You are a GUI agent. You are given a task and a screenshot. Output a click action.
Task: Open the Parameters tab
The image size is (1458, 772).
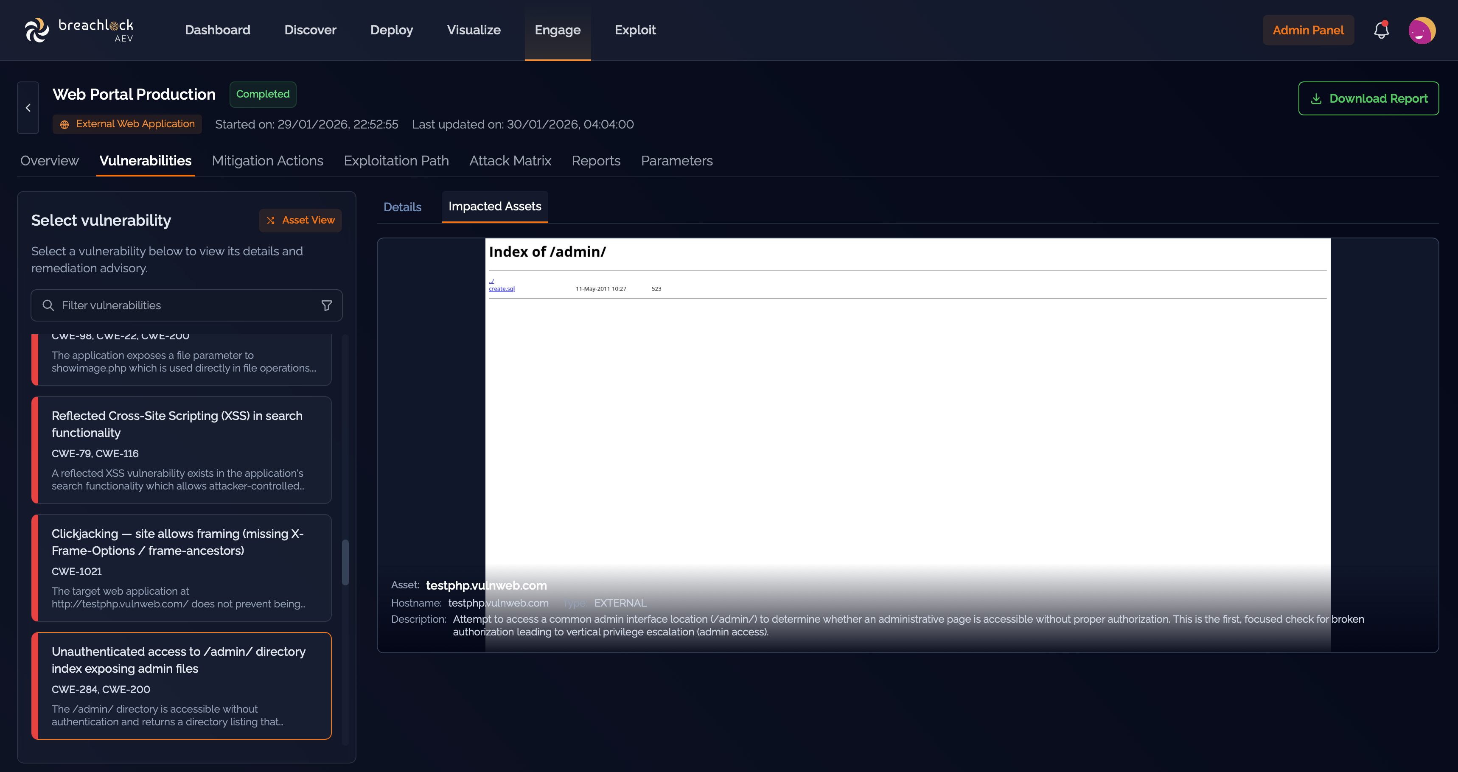pyautogui.click(x=676, y=161)
